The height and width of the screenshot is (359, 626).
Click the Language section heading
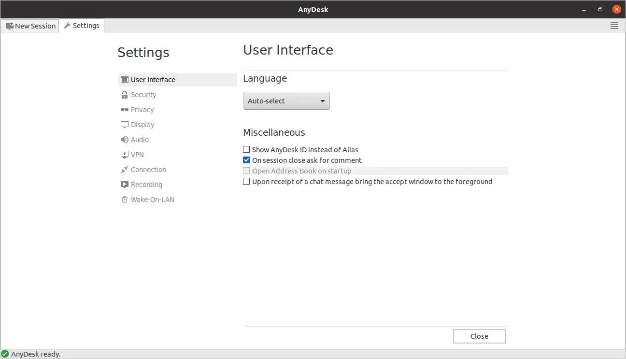(x=265, y=78)
